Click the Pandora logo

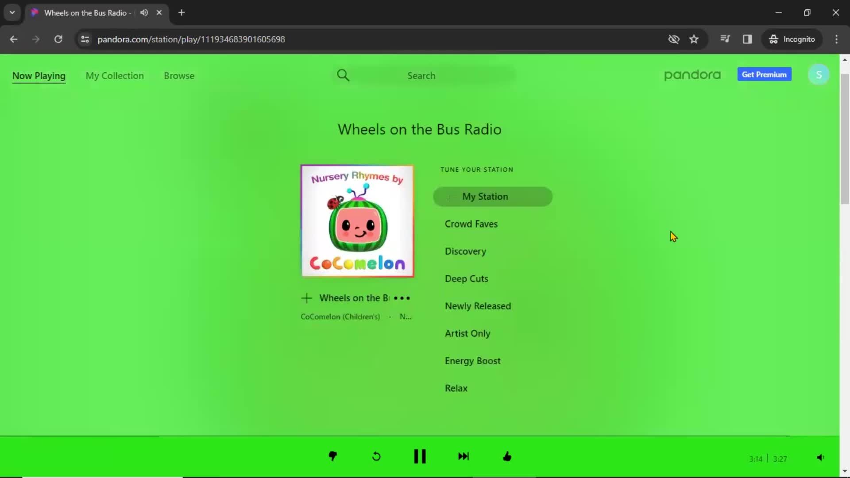692,74
